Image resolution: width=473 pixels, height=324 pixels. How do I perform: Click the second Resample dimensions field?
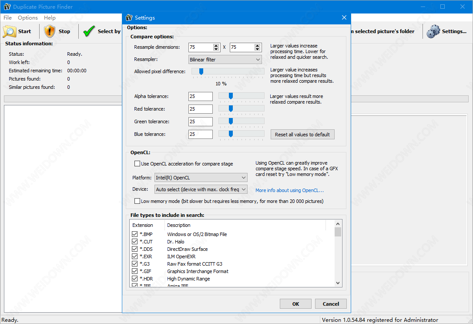[x=242, y=47]
